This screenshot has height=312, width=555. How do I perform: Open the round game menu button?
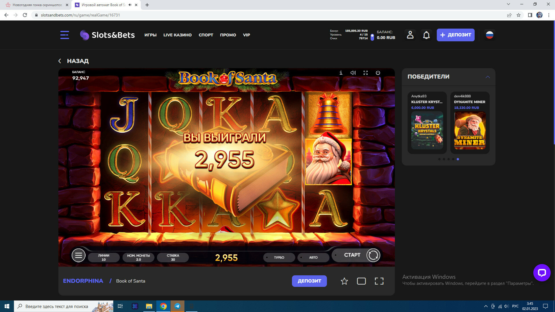78,255
